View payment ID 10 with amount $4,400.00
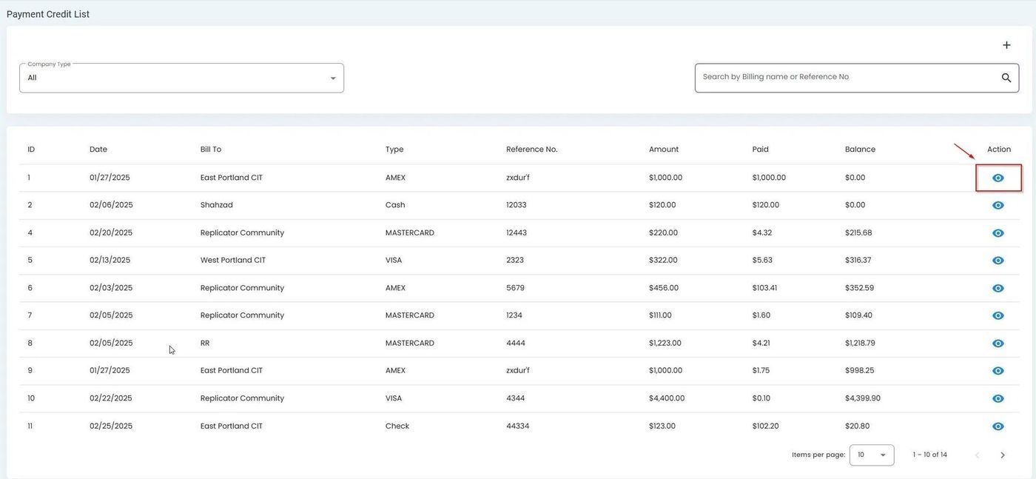This screenshot has width=1036, height=479. coord(998,398)
